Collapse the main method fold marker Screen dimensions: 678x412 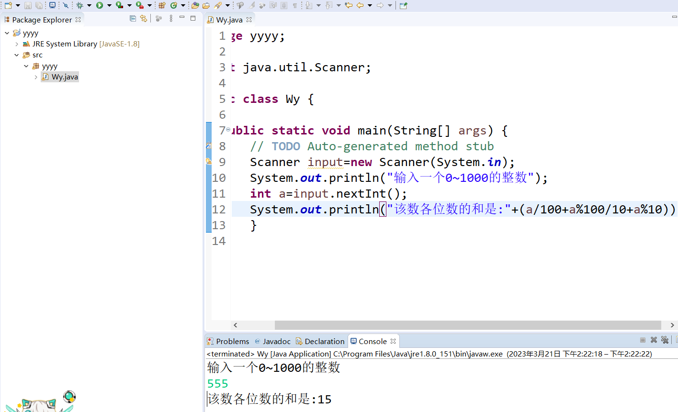tap(228, 129)
